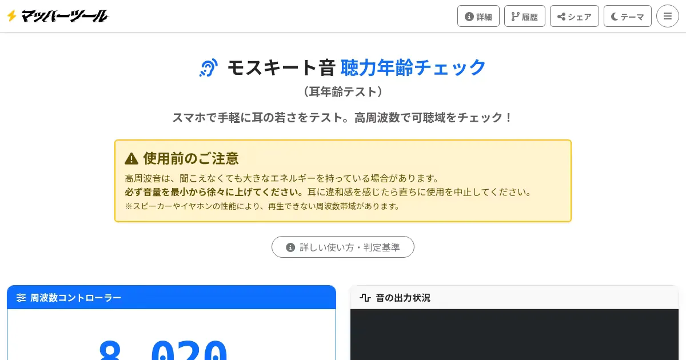Open the 詳細 details button
686x360 pixels.
[x=478, y=16]
